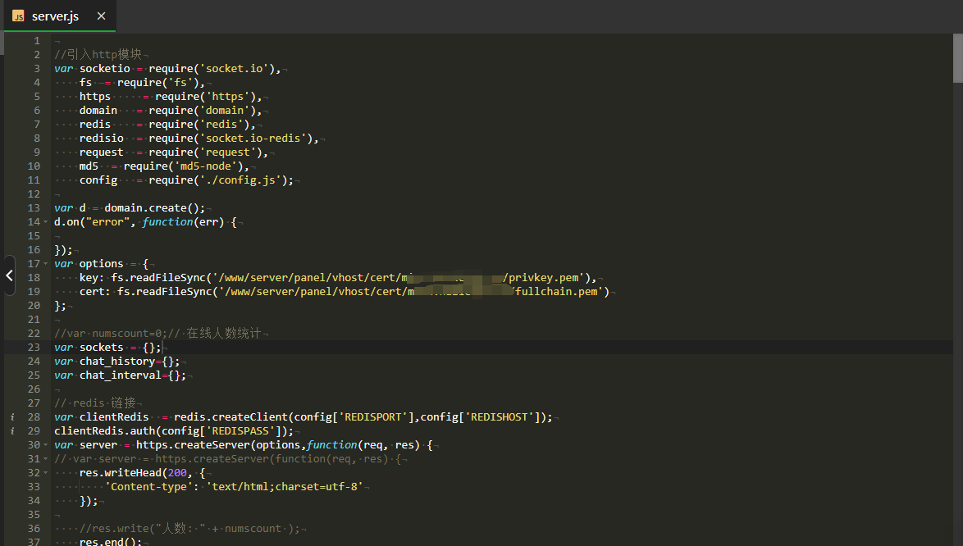The width and height of the screenshot is (963, 546).
Task: Toggle the left sidebar panel arrow
Action: (x=9, y=275)
